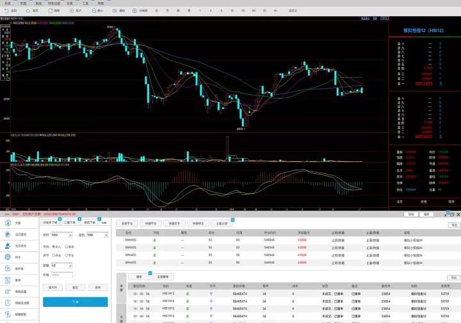Click the blue 下单 place order button
The height and width of the screenshot is (323, 461).
click(76, 302)
